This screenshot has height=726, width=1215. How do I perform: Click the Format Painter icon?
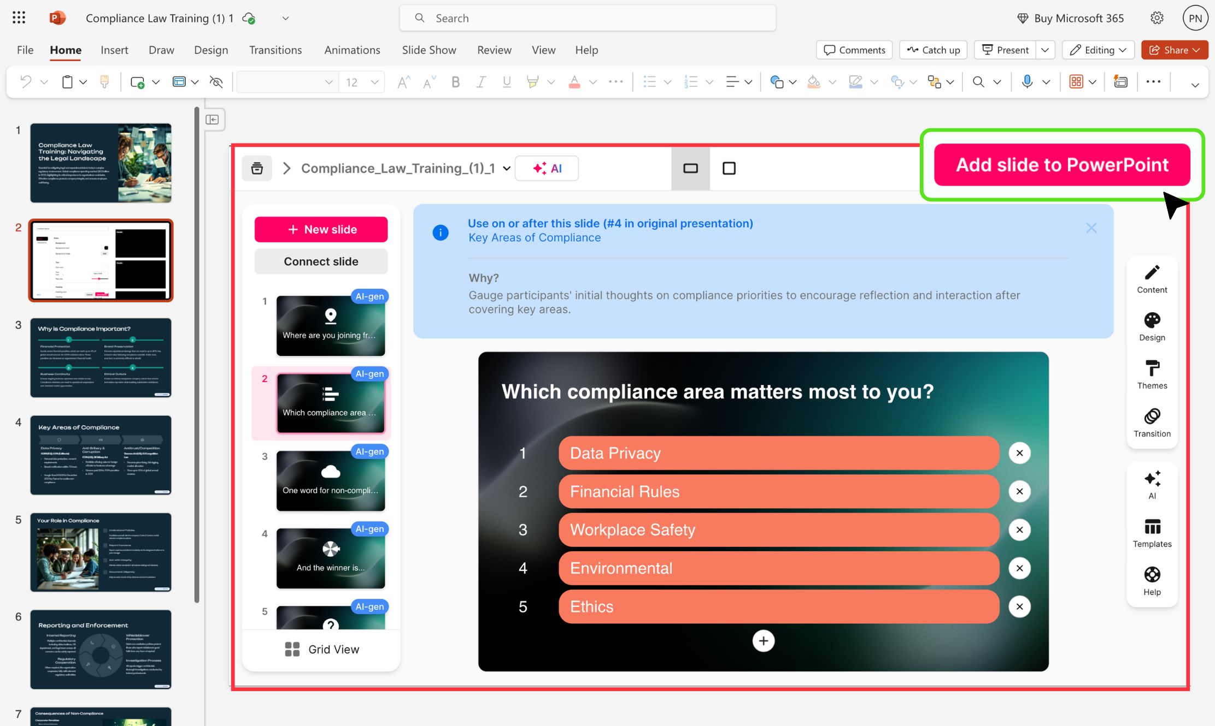(x=104, y=82)
